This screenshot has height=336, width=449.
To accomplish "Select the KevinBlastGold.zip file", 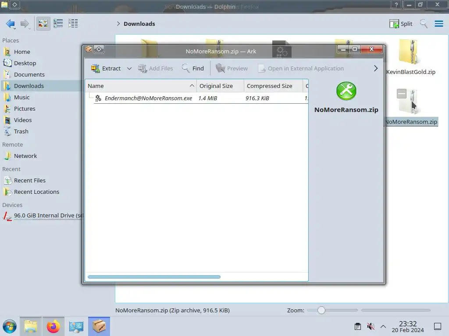I will (x=410, y=57).
